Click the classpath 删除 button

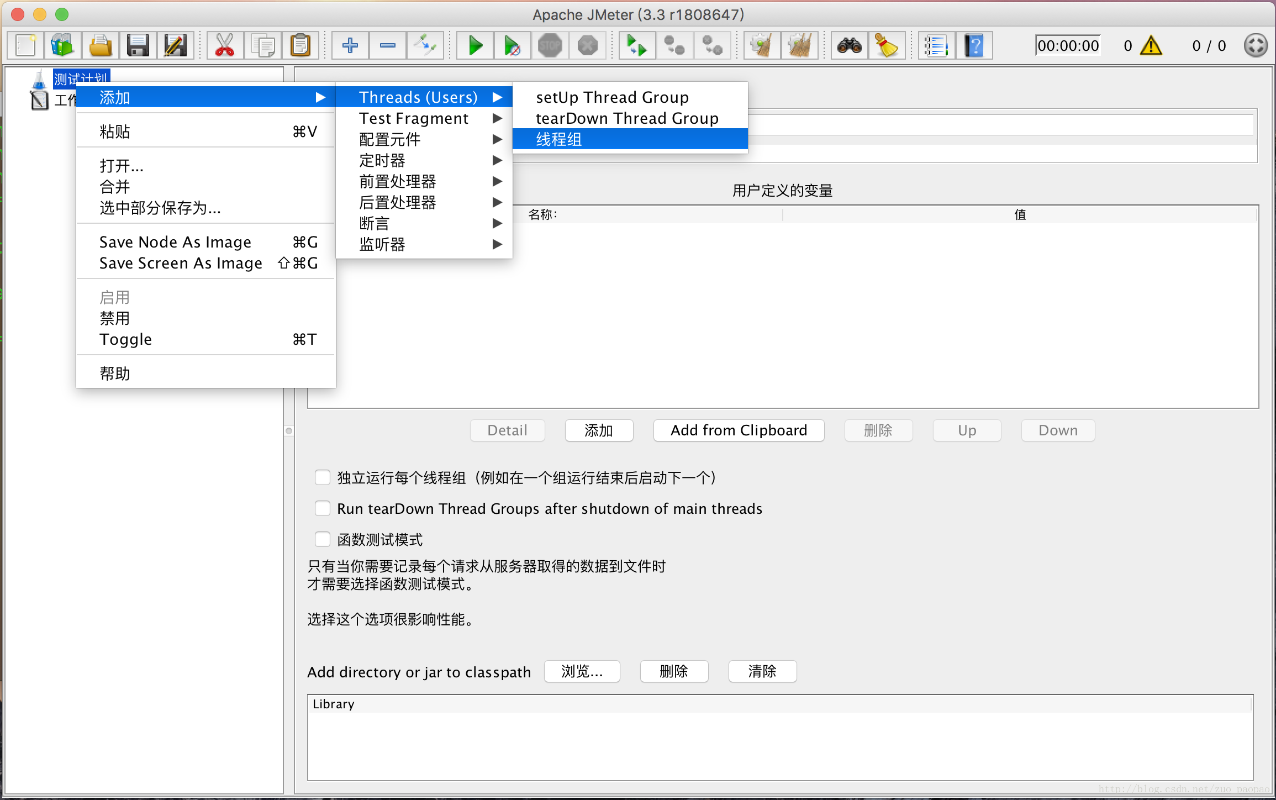[x=674, y=671]
